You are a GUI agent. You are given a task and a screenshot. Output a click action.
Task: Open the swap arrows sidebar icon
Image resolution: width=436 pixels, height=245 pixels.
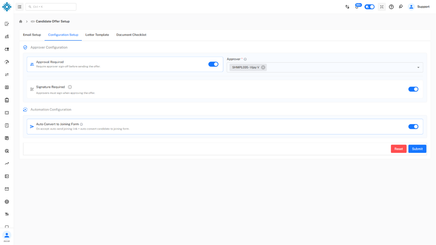coord(7,75)
